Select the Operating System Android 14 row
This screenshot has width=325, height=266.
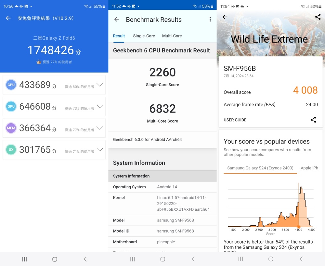162,187
